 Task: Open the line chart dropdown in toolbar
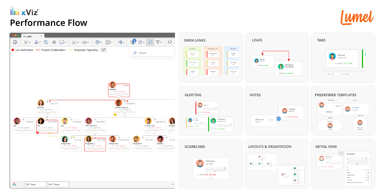pos(76,42)
